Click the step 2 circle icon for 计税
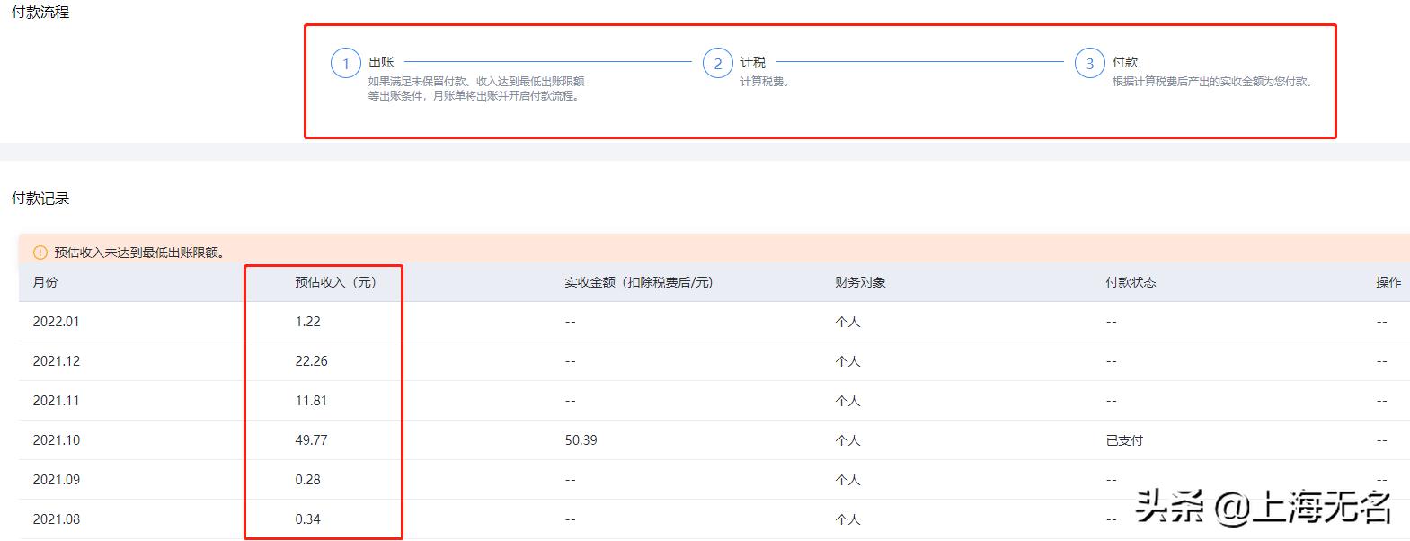The width and height of the screenshot is (1410, 541). (718, 63)
